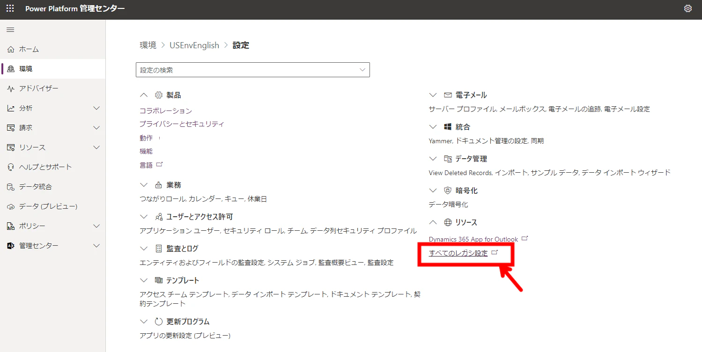Collapse the リソース settings chevron
This screenshot has width=702, height=352.
point(433,222)
